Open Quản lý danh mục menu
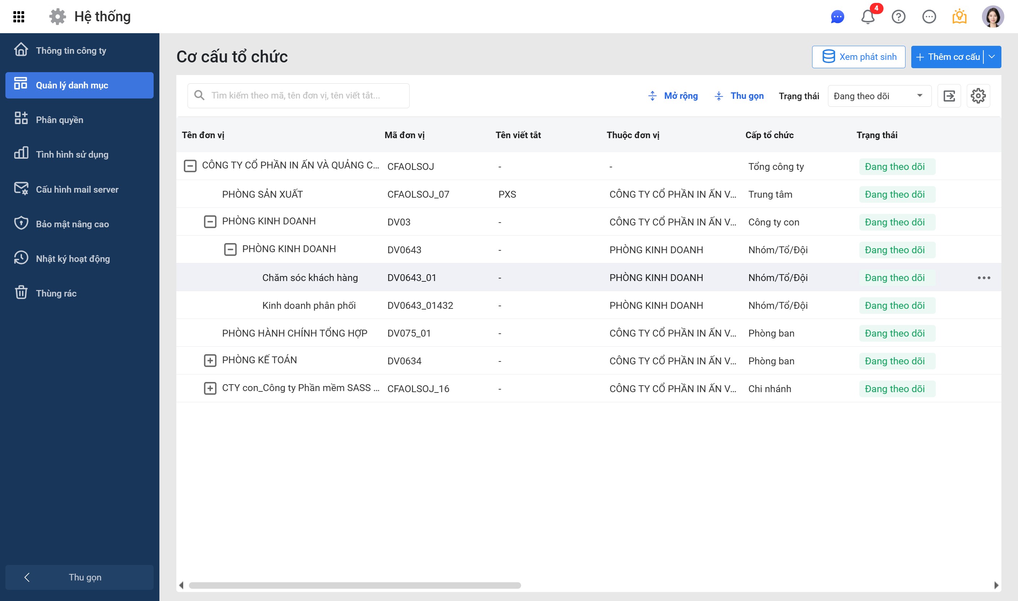1018x601 pixels. [79, 85]
